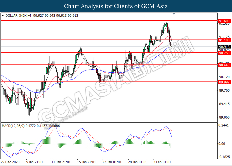Select the 90.750 red price level label

click(x=224, y=53)
